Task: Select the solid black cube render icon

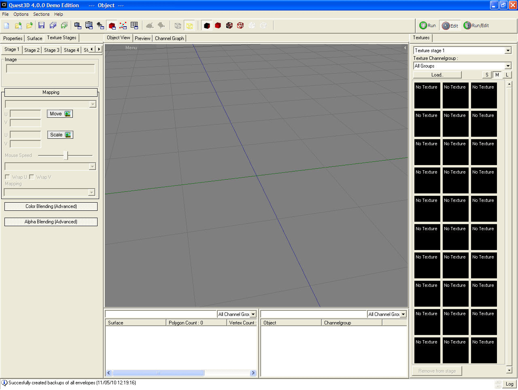Action: [x=207, y=25]
